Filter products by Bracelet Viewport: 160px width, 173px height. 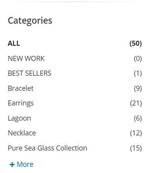pyautogui.click(x=21, y=88)
